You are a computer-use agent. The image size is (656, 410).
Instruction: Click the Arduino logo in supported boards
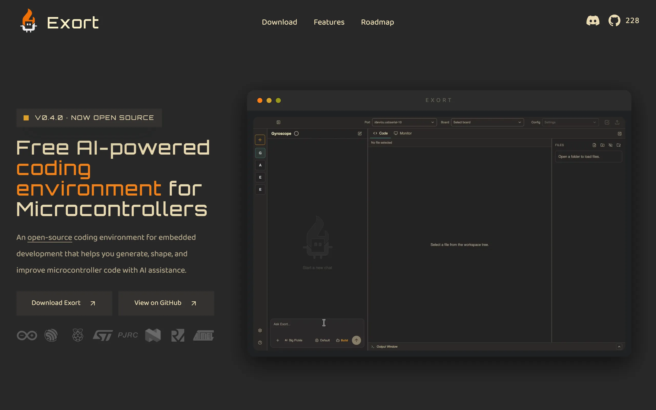point(27,335)
